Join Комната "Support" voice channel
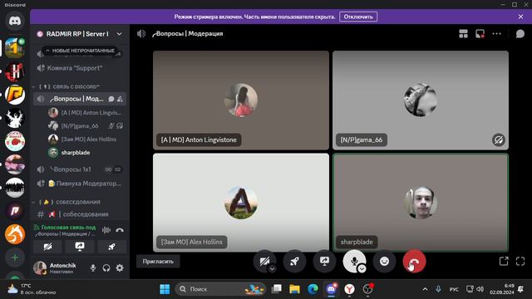 80,68
